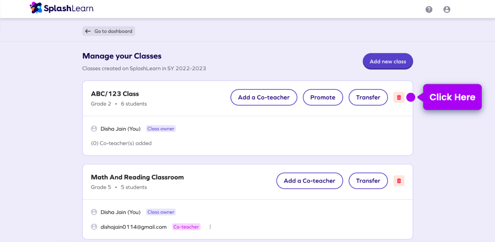Add a Co-teacher to ABC/123 Class
The width and height of the screenshot is (495, 242).
tap(264, 97)
